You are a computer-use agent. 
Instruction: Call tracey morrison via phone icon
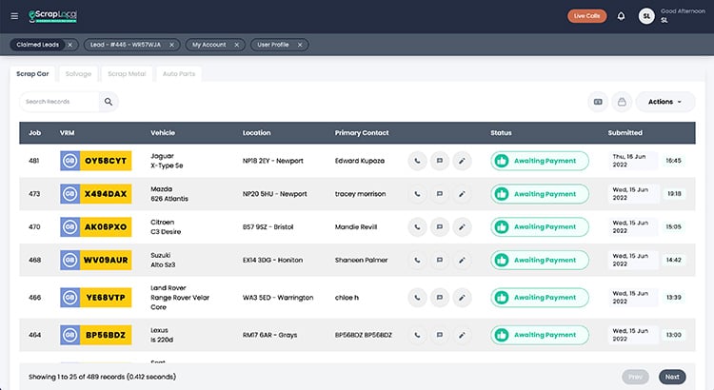tap(417, 194)
